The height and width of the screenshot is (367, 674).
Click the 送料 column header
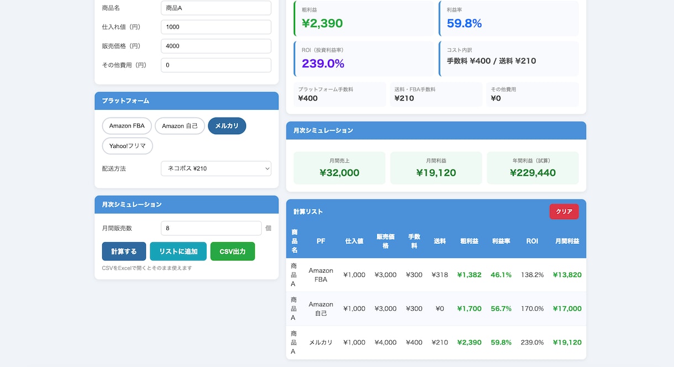click(440, 241)
